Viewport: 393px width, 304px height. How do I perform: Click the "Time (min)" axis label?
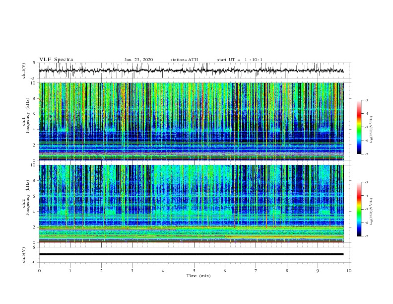tap(198, 276)
